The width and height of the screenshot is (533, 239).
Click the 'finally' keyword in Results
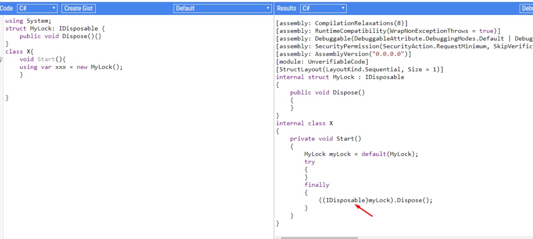[x=317, y=185]
